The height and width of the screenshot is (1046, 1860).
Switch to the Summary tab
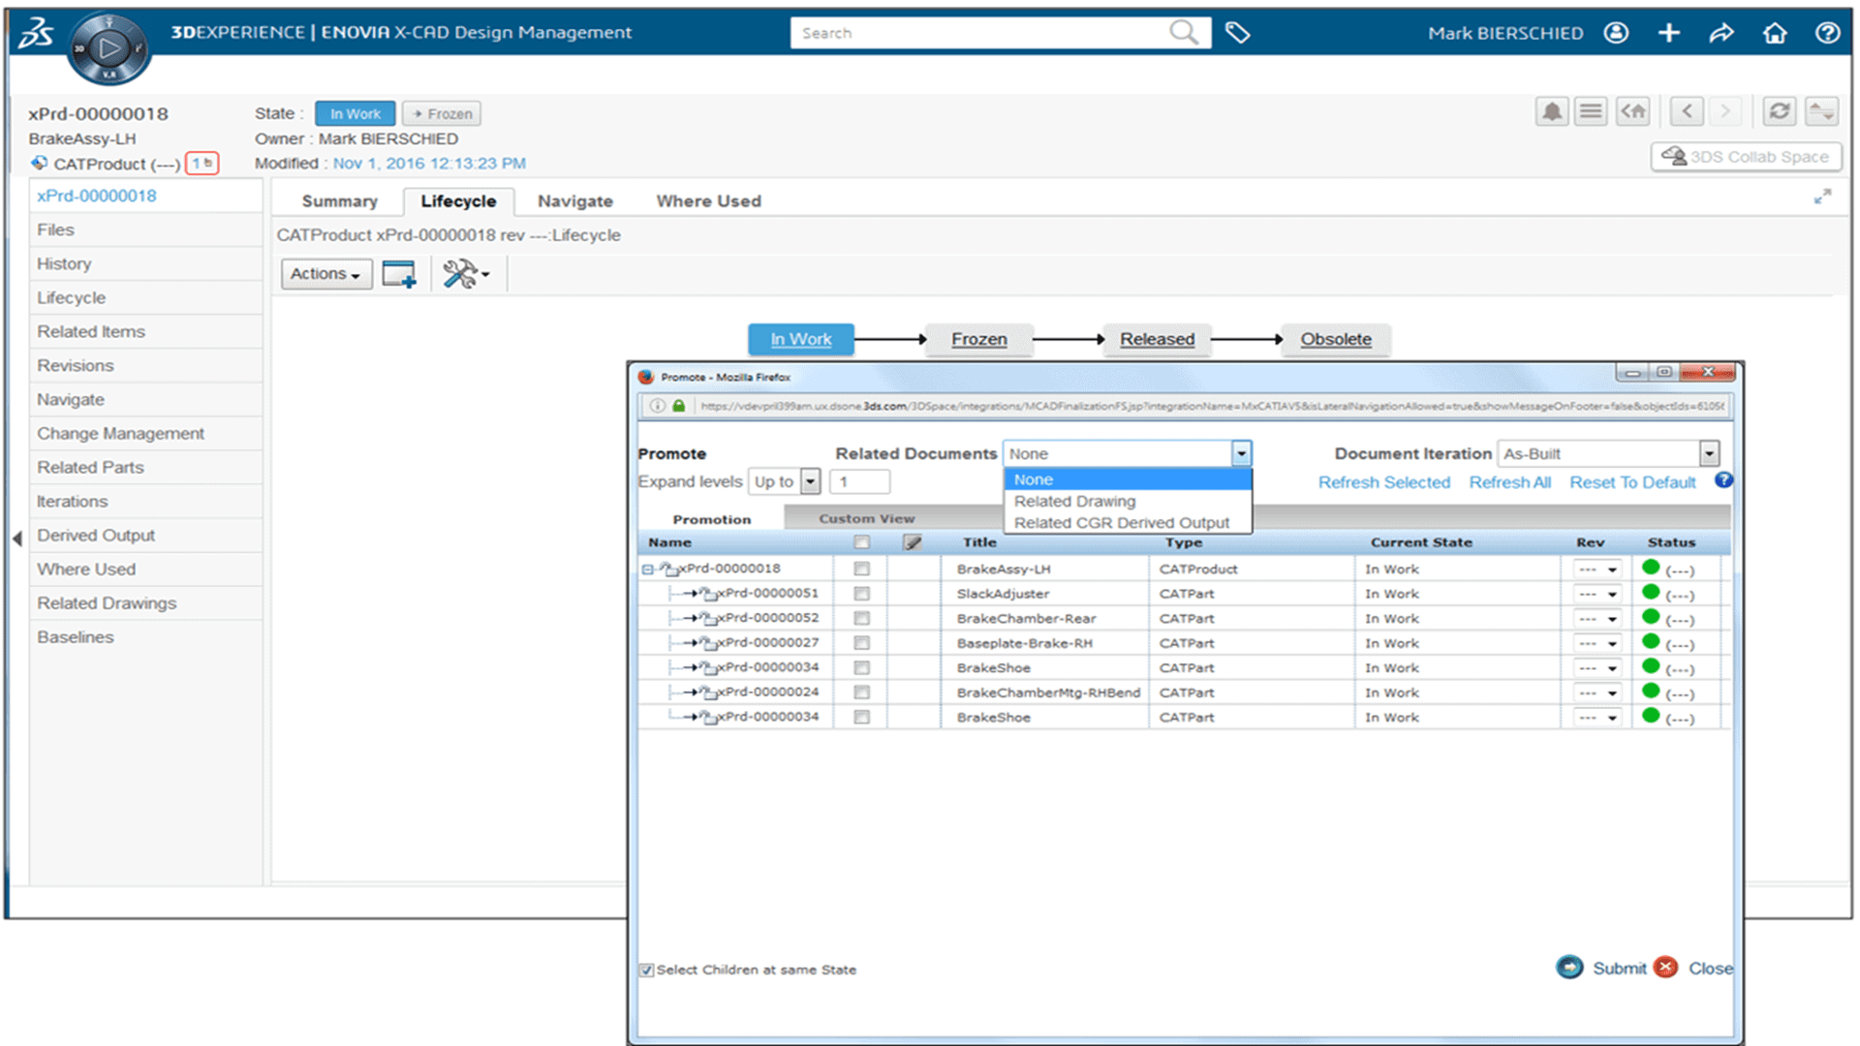339,201
